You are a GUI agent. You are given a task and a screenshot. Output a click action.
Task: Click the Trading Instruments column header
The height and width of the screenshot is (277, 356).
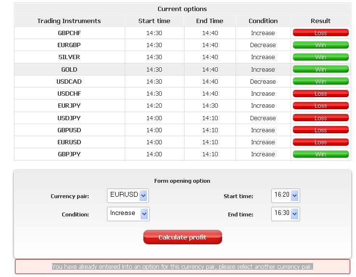tap(69, 21)
